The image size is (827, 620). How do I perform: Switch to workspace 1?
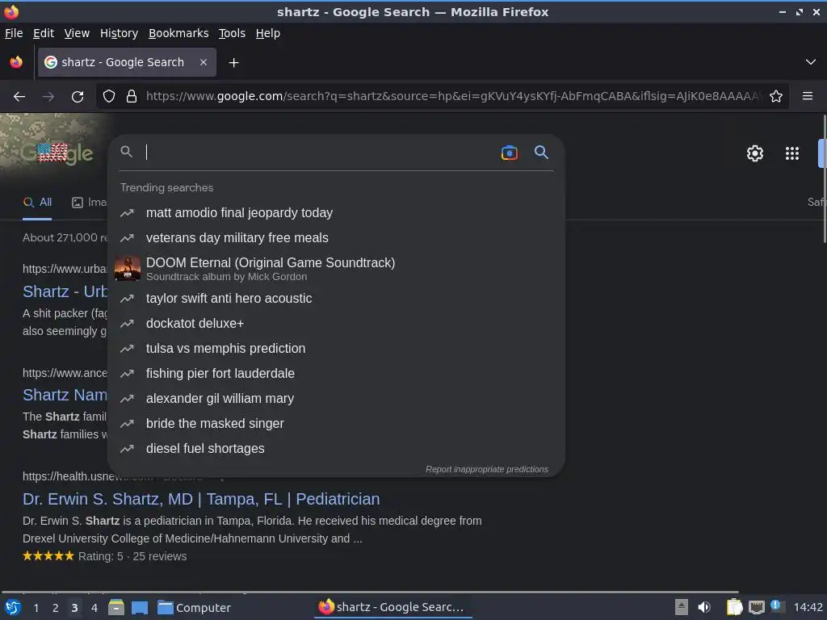pyautogui.click(x=36, y=608)
